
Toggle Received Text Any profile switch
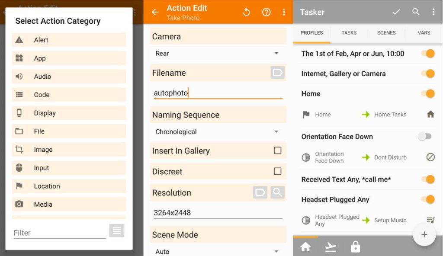tap(428, 179)
